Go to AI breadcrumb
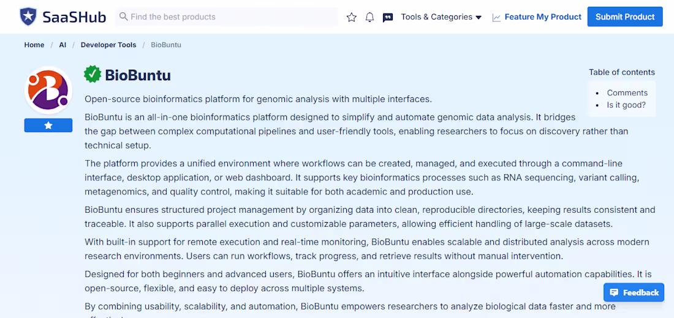Image resolution: width=674 pixels, height=318 pixels. 62,45
